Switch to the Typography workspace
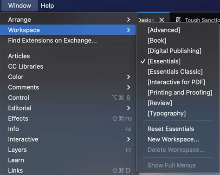The width and height of the screenshot is (220, 175). (178, 113)
